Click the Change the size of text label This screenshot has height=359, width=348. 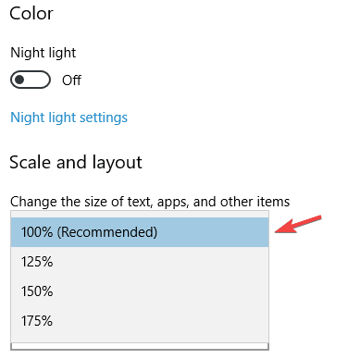tap(150, 202)
